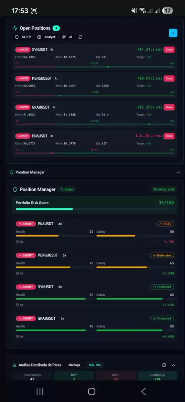Screen dimensions: 185x402
Task: Click the Min. 70% confidence filter
Action: [x=95, y=365]
